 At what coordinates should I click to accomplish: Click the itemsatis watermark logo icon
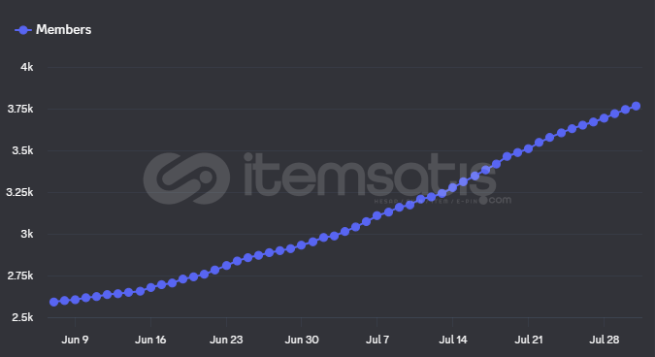click(186, 178)
